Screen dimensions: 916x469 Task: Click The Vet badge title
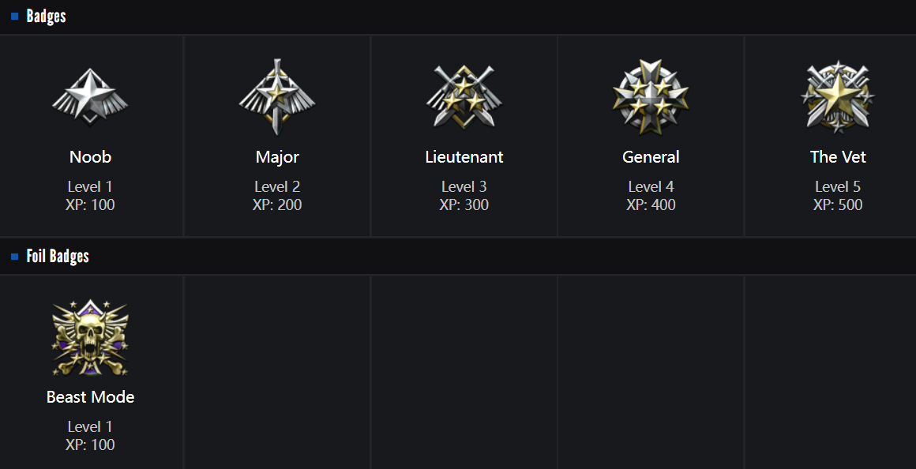click(x=838, y=157)
